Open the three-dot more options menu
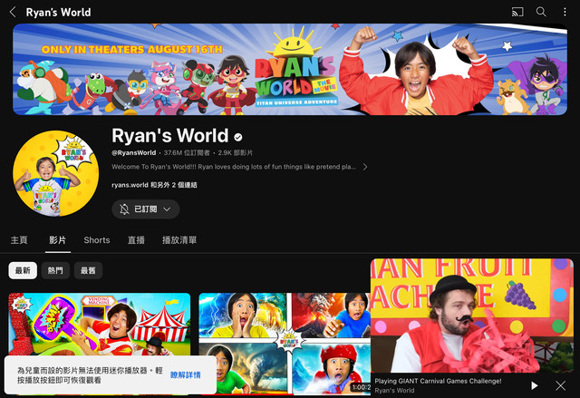This screenshot has width=580, height=398. (x=565, y=12)
